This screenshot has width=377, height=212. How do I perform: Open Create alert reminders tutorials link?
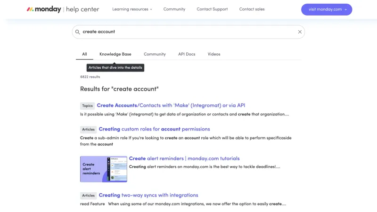(x=184, y=158)
